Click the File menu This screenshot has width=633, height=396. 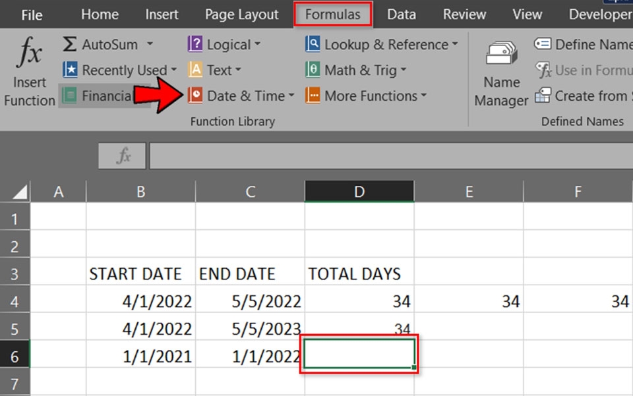pyautogui.click(x=31, y=14)
